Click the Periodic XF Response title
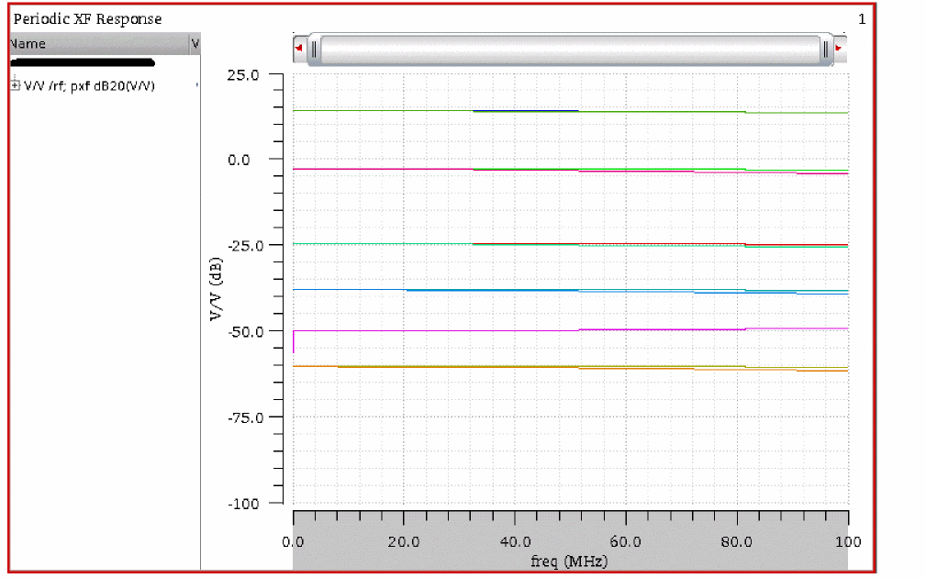The width and height of the screenshot is (926, 578). click(87, 19)
